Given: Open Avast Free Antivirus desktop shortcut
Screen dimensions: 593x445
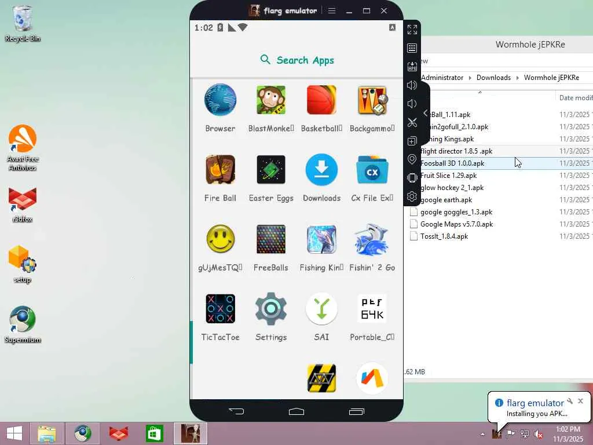Looking at the screenshot, I should pyautogui.click(x=23, y=148).
